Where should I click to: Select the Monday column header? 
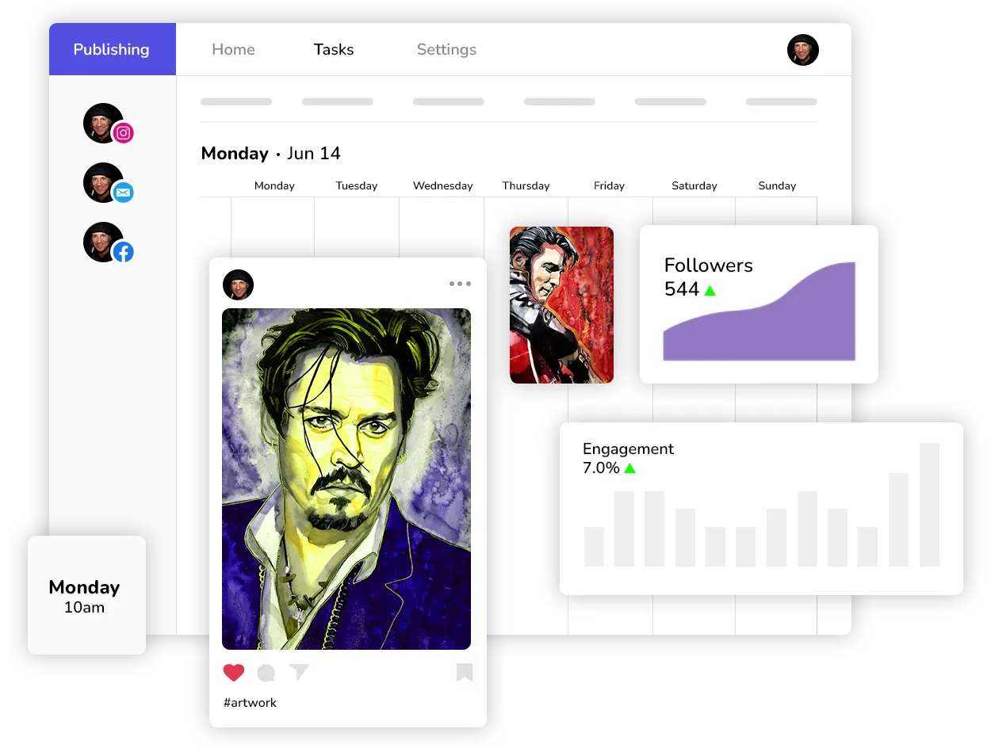274,185
